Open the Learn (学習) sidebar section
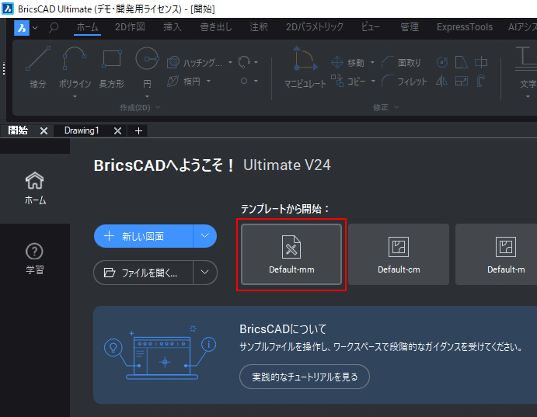 pos(35,259)
